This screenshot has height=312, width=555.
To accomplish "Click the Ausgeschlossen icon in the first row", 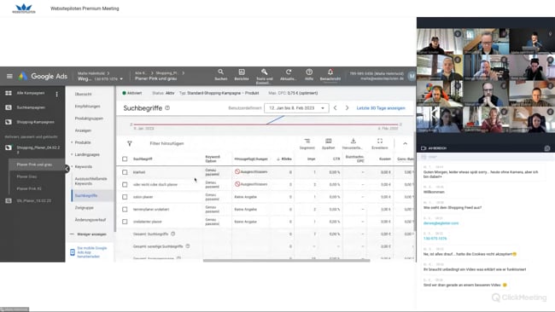I will point(237,171).
